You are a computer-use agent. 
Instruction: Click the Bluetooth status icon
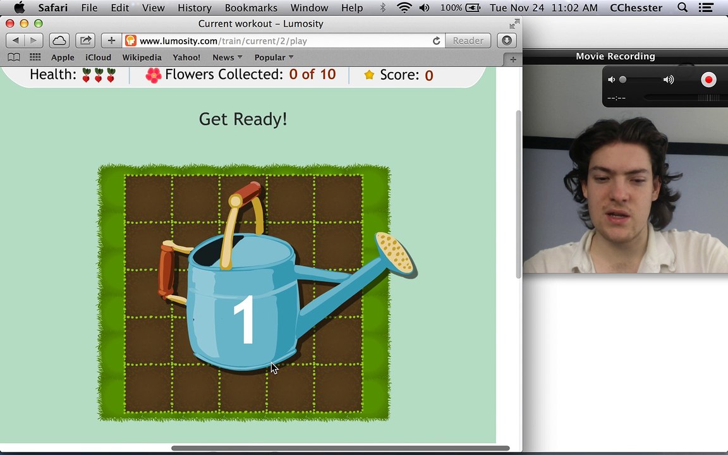pos(382,8)
